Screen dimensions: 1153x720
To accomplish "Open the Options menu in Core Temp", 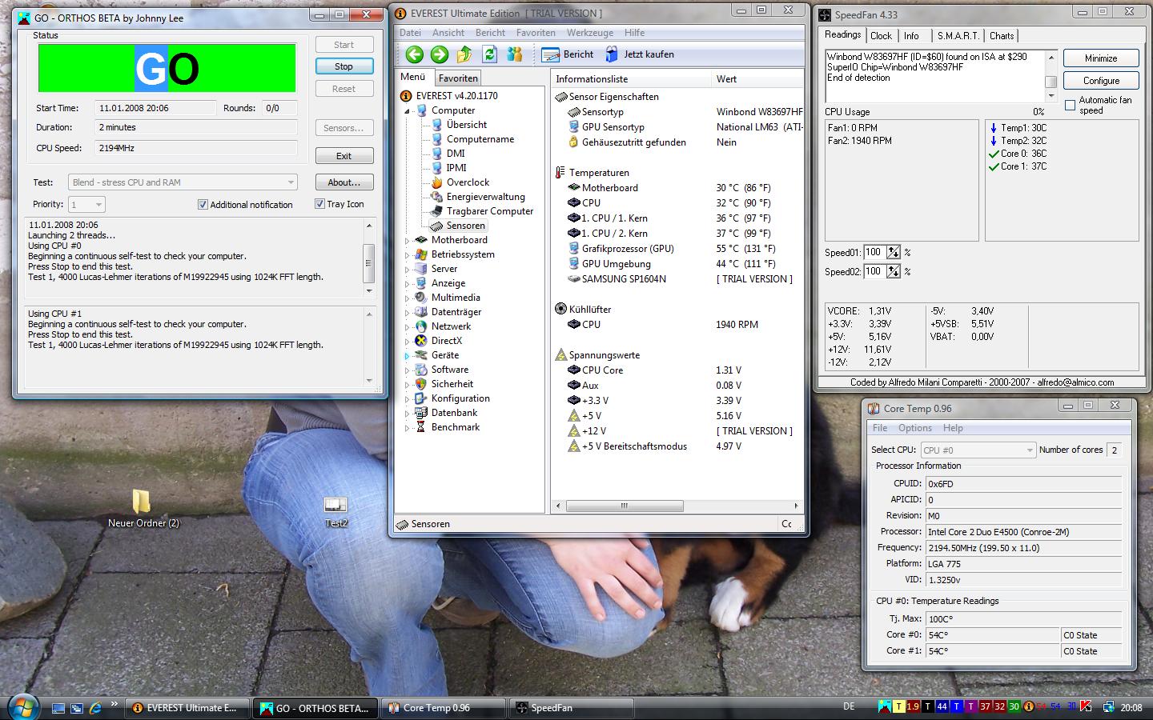I will 914,428.
